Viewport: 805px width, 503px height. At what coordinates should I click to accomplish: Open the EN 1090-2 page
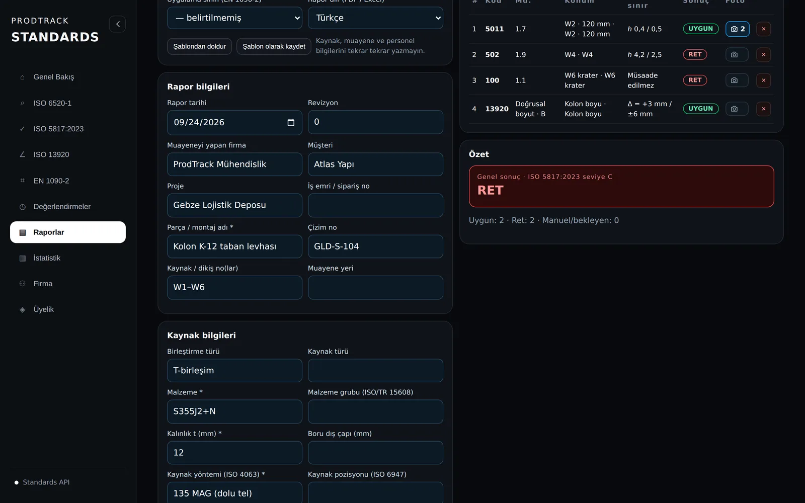pyautogui.click(x=68, y=181)
